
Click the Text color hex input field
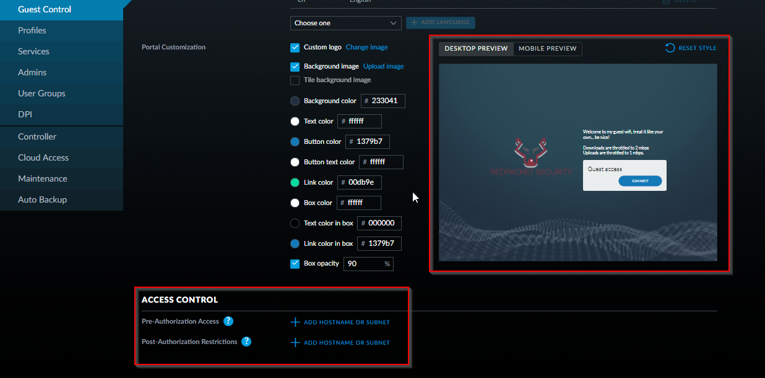click(360, 121)
